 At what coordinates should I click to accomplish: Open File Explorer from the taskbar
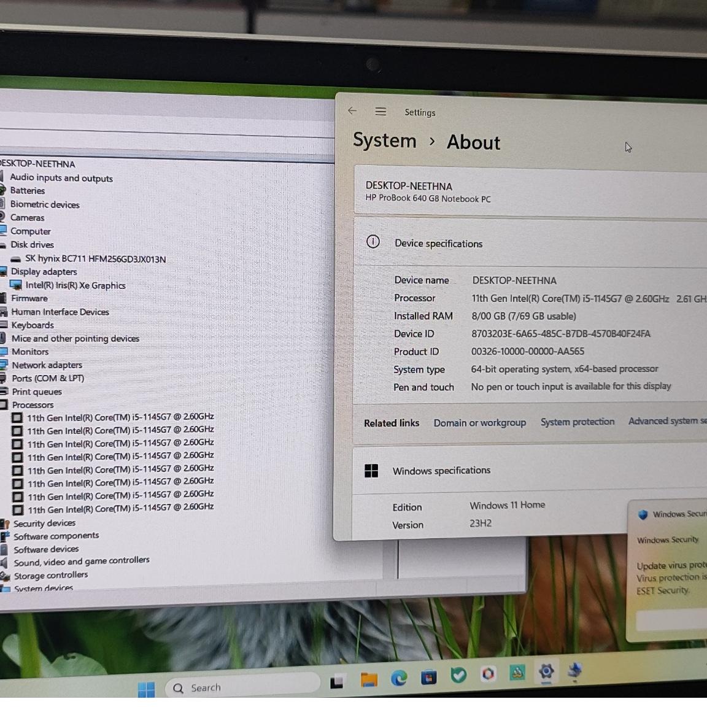[369, 679]
